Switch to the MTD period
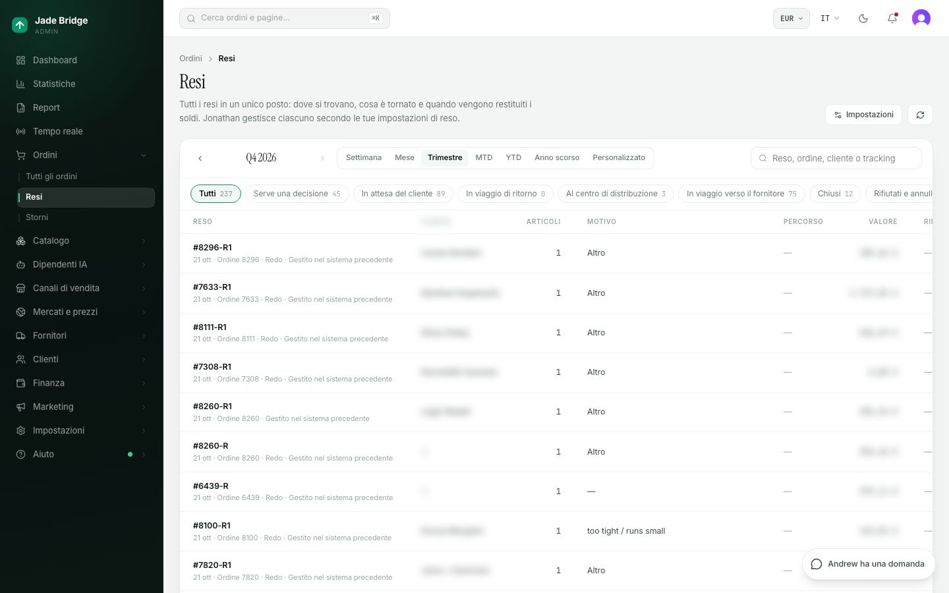 484,157
